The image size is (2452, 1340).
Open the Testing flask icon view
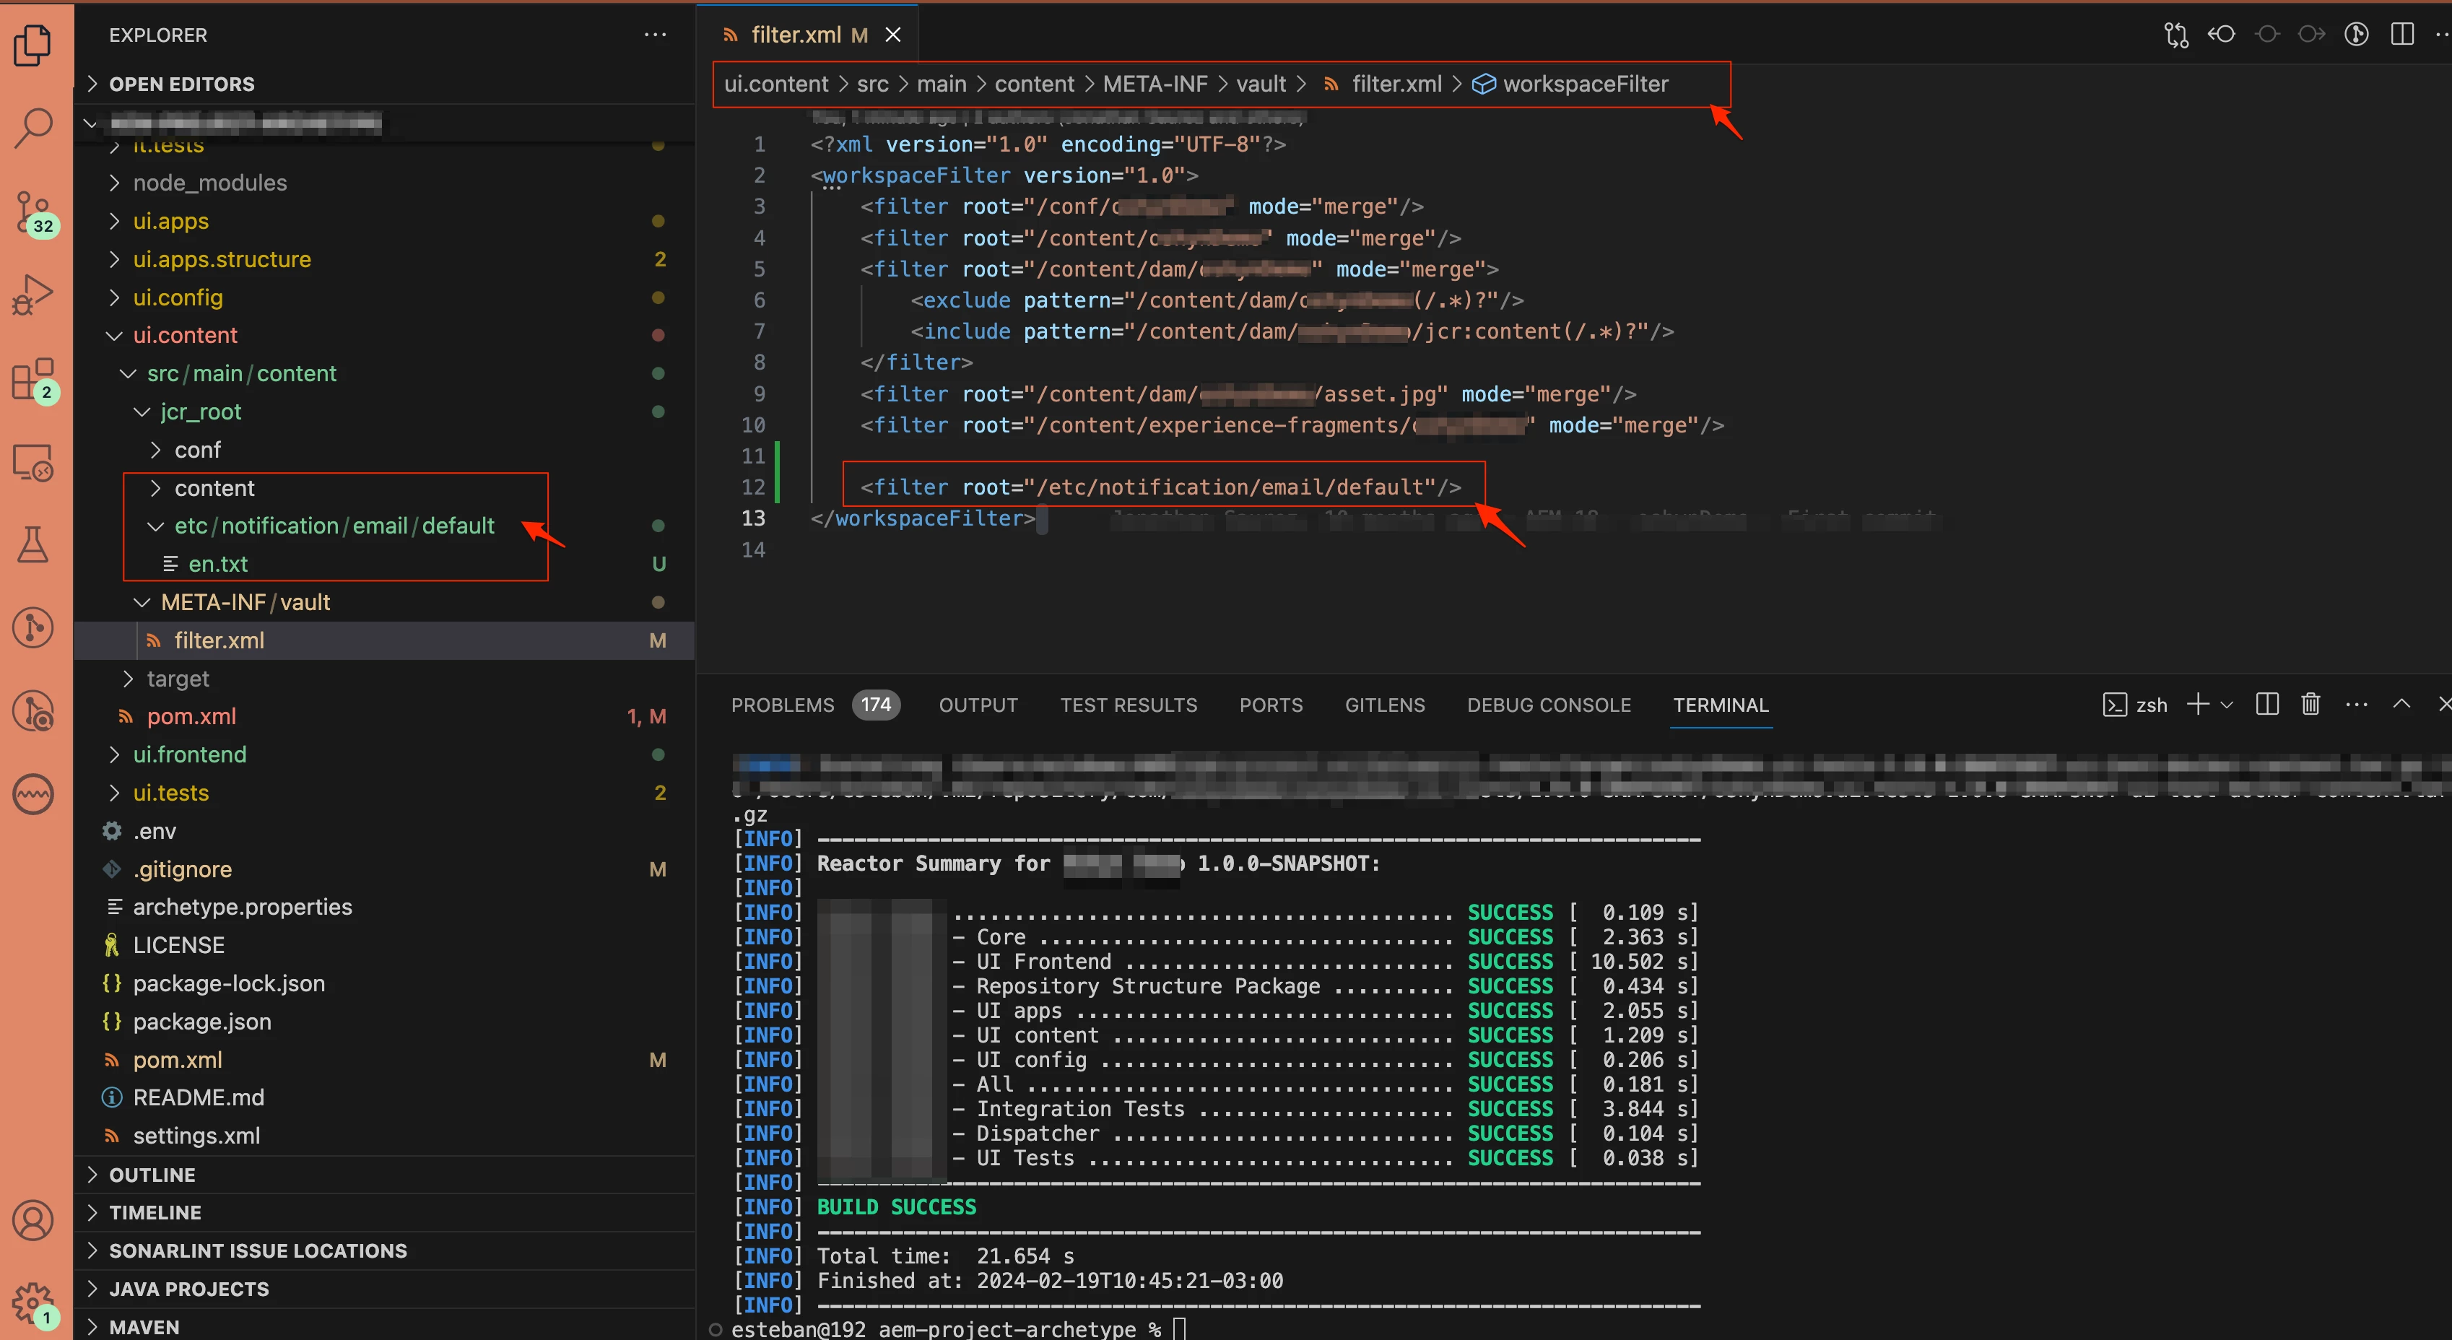click(x=33, y=544)
